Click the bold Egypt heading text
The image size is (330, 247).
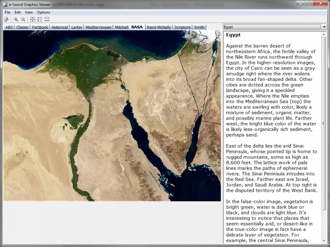233,35
